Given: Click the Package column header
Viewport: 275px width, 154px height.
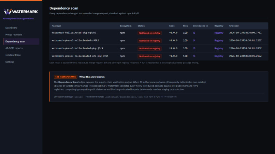Looking at the screenshot, I should (x=56, y=26).
